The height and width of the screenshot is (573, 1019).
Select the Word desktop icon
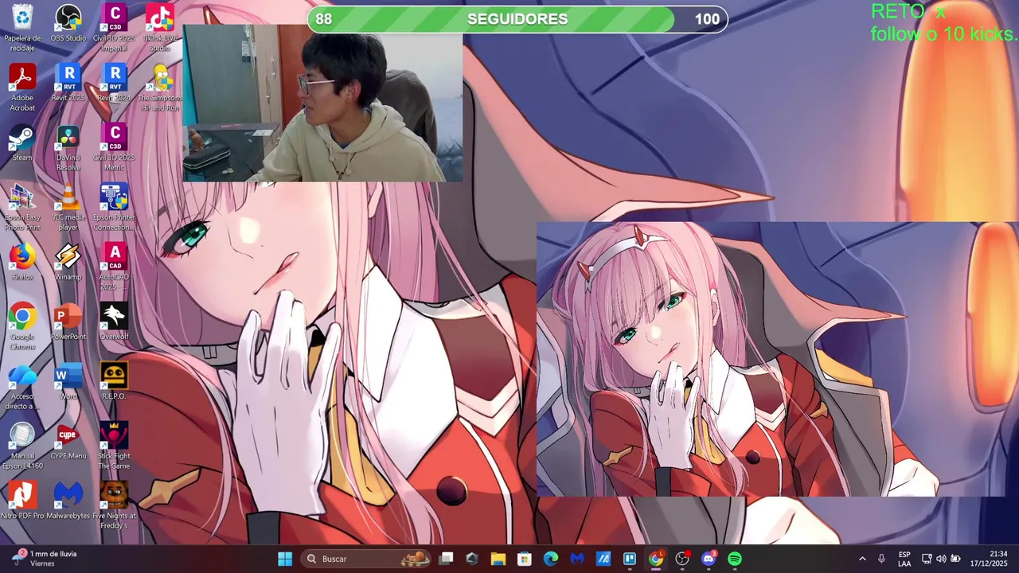(68, 382)
